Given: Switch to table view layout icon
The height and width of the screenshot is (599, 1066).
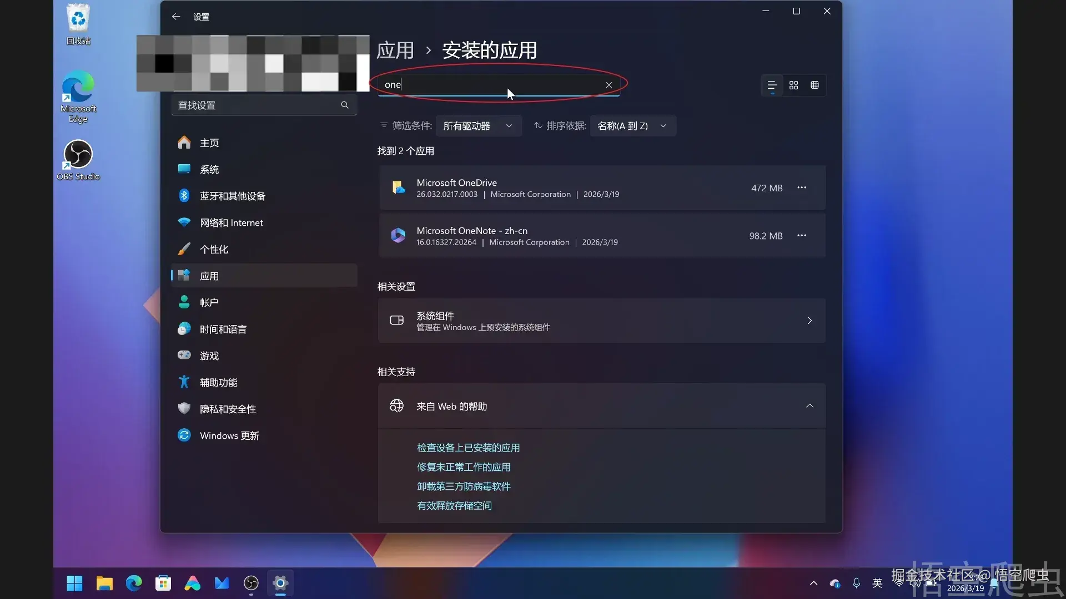Looking at the screenshot, I should click(x=814, y=85).
